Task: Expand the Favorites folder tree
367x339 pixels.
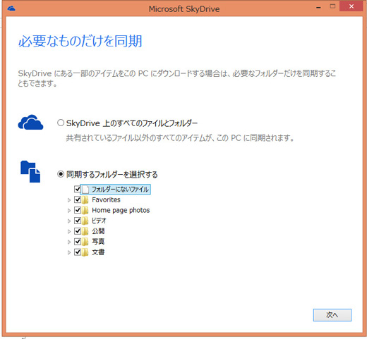Action: coord(69,200)
